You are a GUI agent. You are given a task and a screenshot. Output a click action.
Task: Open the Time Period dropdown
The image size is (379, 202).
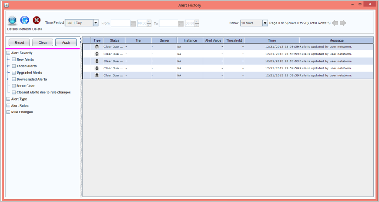pyautogui.click(x=96, y=23)
